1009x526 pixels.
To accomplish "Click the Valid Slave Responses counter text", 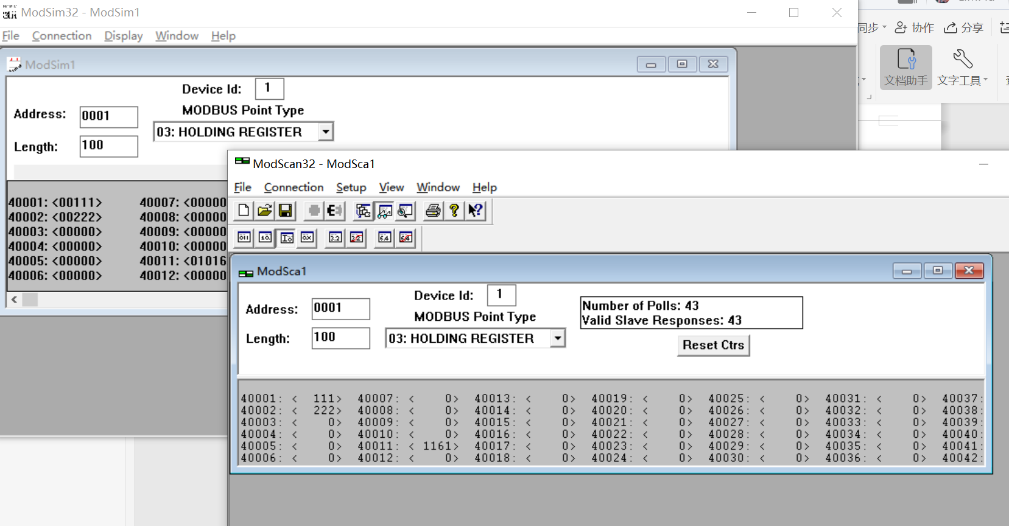I will coord(662,320).
